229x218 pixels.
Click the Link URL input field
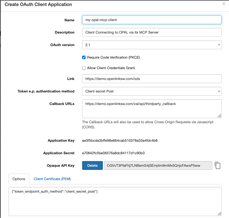(x=152, y=79)
